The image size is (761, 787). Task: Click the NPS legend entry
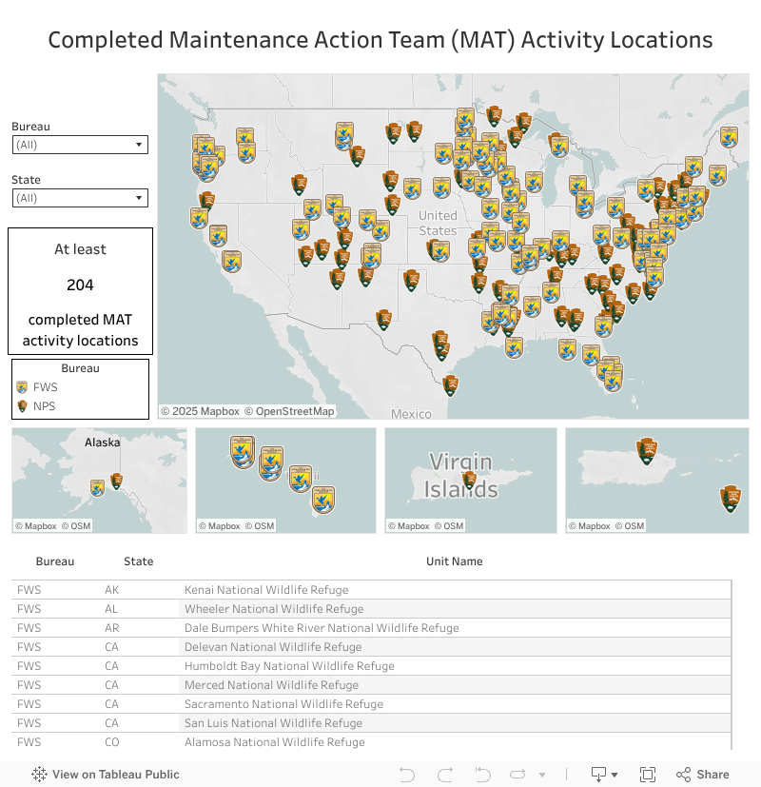[36, 406]
